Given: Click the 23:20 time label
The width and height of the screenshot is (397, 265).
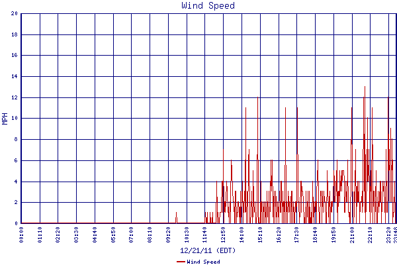Looking at the screenshot, I should 388,235.
